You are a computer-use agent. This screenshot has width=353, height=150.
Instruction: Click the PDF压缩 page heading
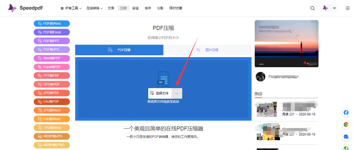[163, 28]
